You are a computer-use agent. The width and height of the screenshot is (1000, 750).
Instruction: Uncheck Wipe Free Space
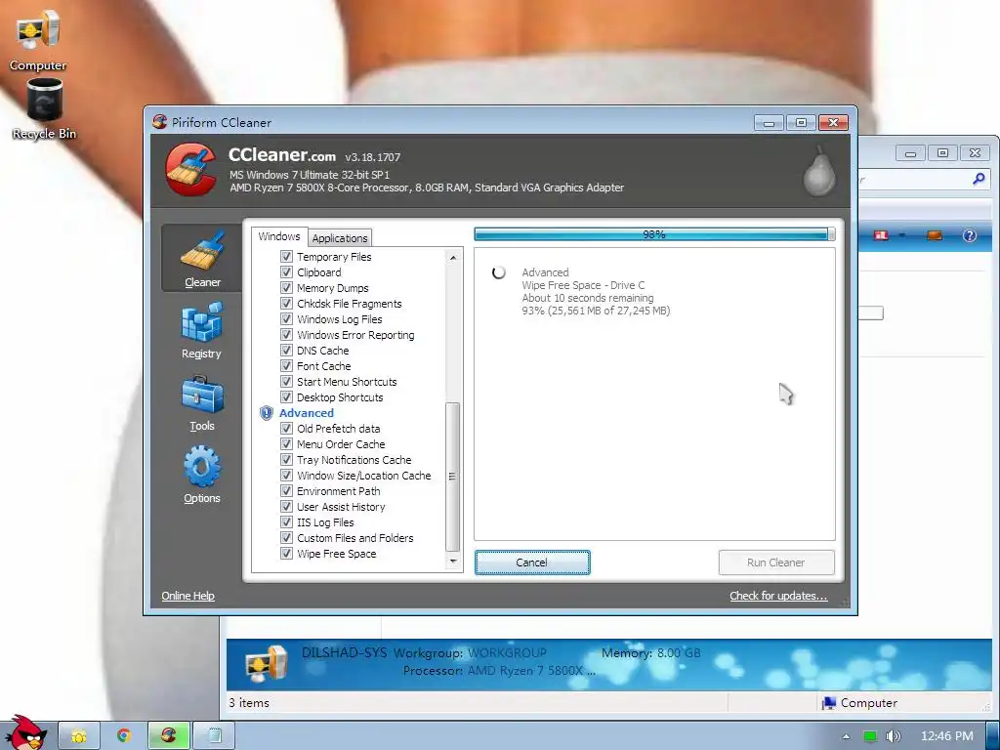(286, 553)
